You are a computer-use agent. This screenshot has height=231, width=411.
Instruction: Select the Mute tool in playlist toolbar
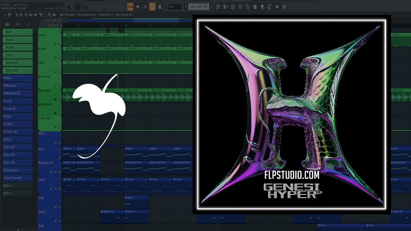(31, 15)
